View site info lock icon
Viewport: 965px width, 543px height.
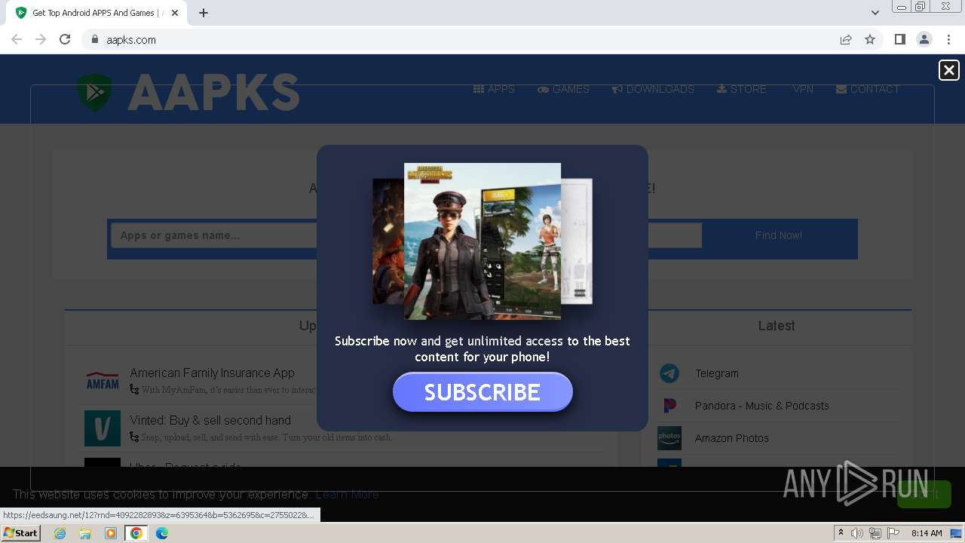(94, 39)
